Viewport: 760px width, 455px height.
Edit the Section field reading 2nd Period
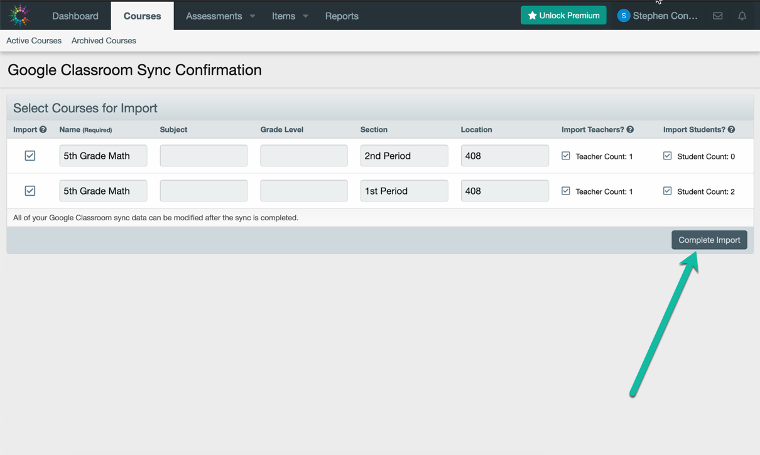[x=404, y=156]
